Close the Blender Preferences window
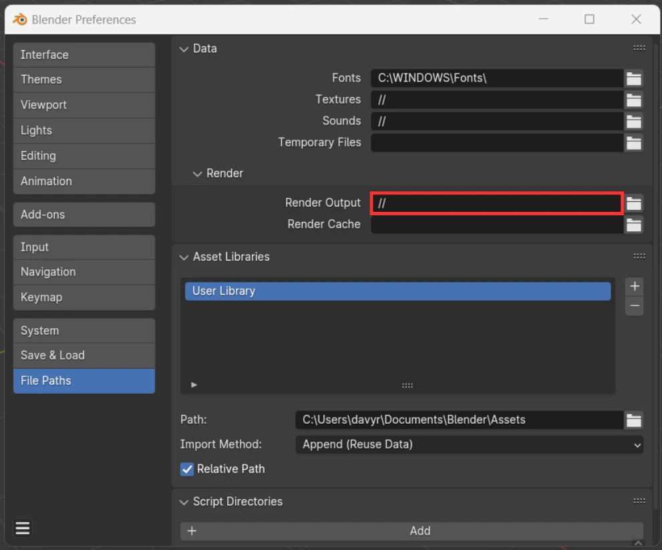The image size is (662, 550). coord(636,19)
